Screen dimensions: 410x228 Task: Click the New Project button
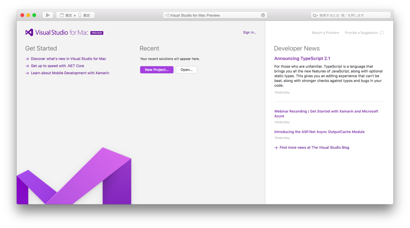(x=157, y=69)
